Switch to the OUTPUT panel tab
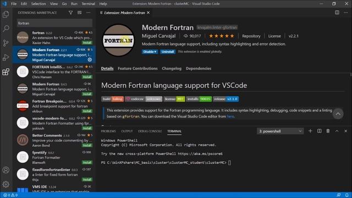The width and height of the screenshot is (352, 198). click(127, 131)
